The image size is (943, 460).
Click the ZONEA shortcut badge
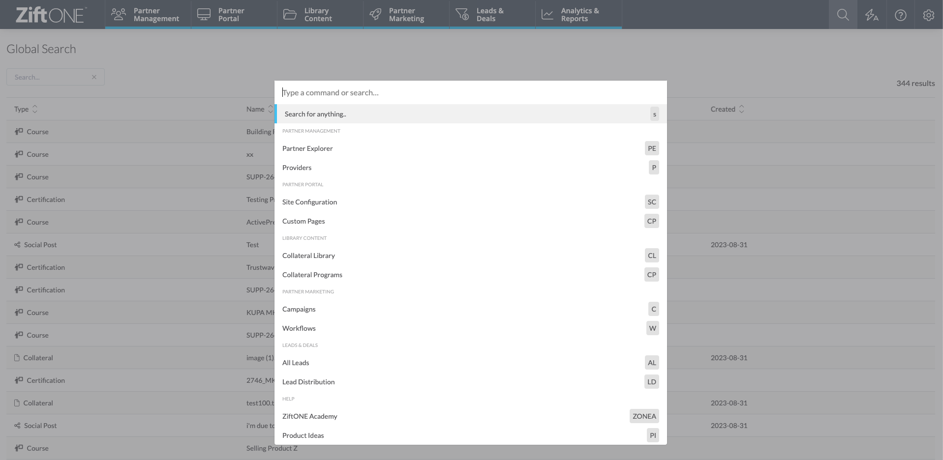pos(644,416)
